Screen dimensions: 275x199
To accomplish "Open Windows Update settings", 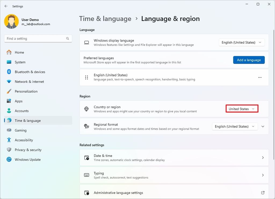I will (27, 159).
